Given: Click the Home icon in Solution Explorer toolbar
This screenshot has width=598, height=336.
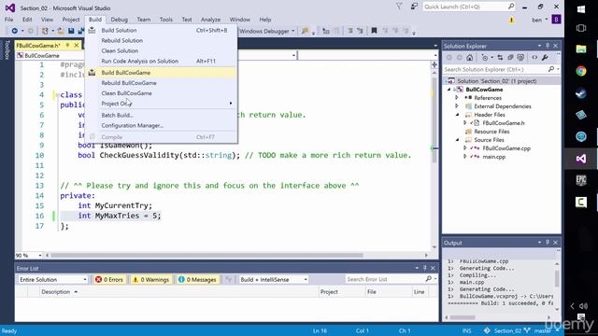Looking at the screenshot, I should point(470,58).
